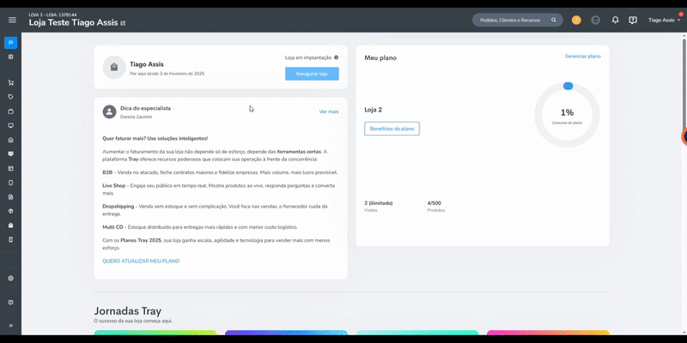Click the clipboard icon in the sidebar

(x=11, y=240)
